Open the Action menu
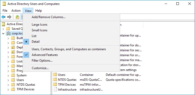 pos(16,11)
